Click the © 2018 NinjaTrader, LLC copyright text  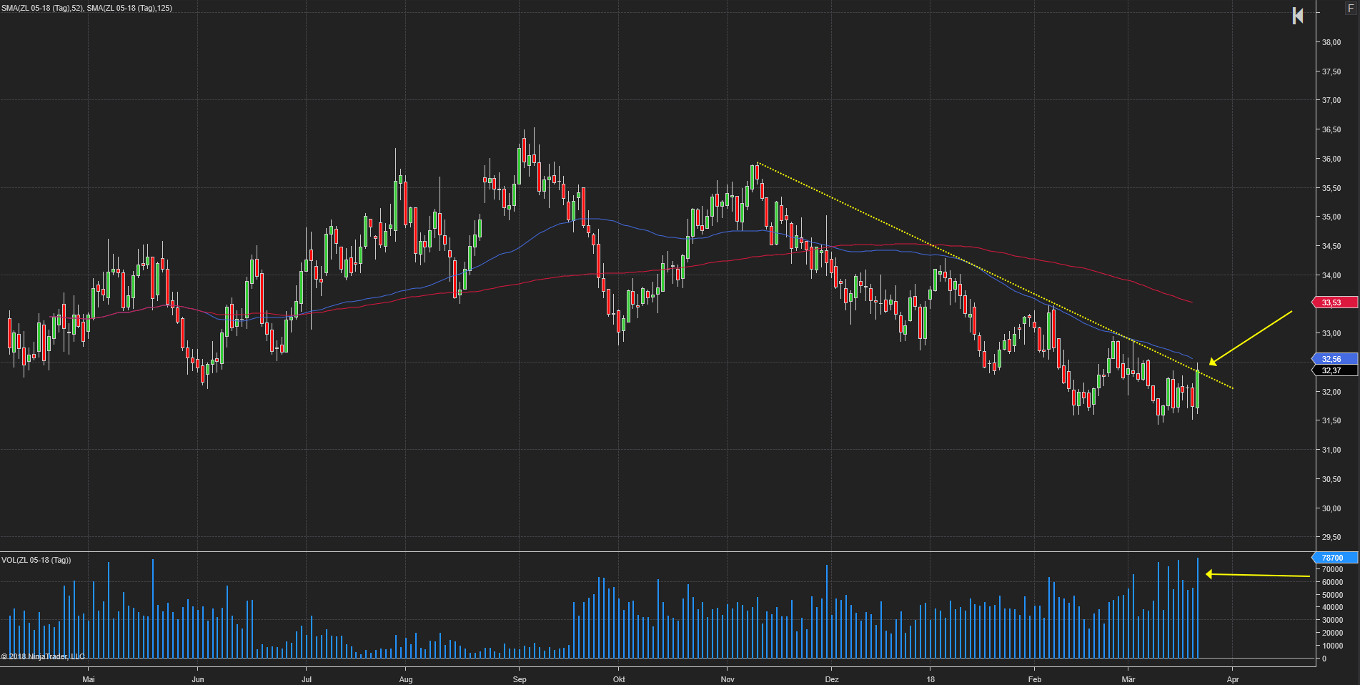43,656
